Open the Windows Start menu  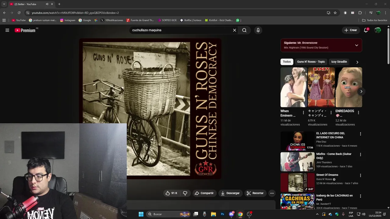coord(141,214)
